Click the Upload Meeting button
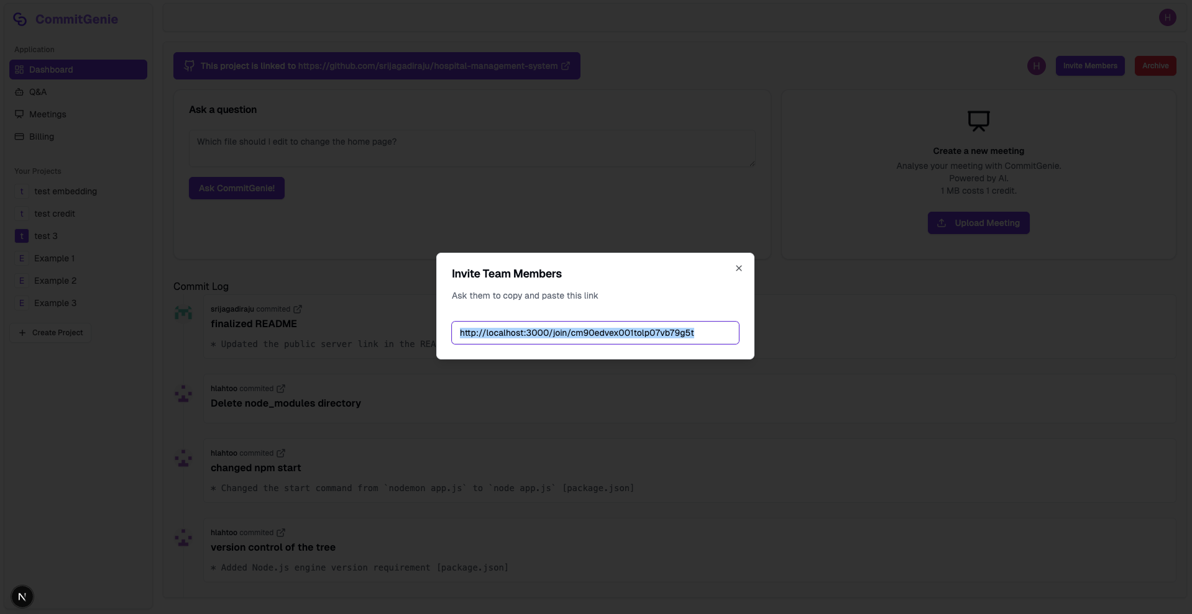The height and width of the screenshot is (614, 1192). coord(978,223)
